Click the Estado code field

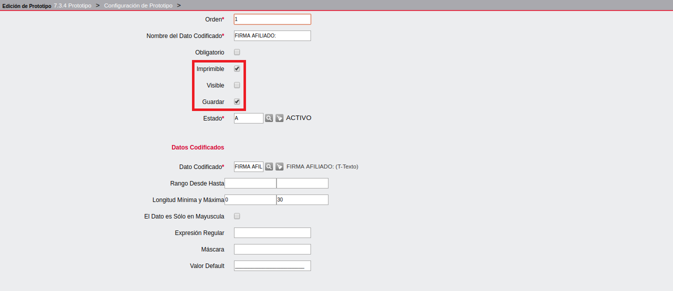pos(248,118)
